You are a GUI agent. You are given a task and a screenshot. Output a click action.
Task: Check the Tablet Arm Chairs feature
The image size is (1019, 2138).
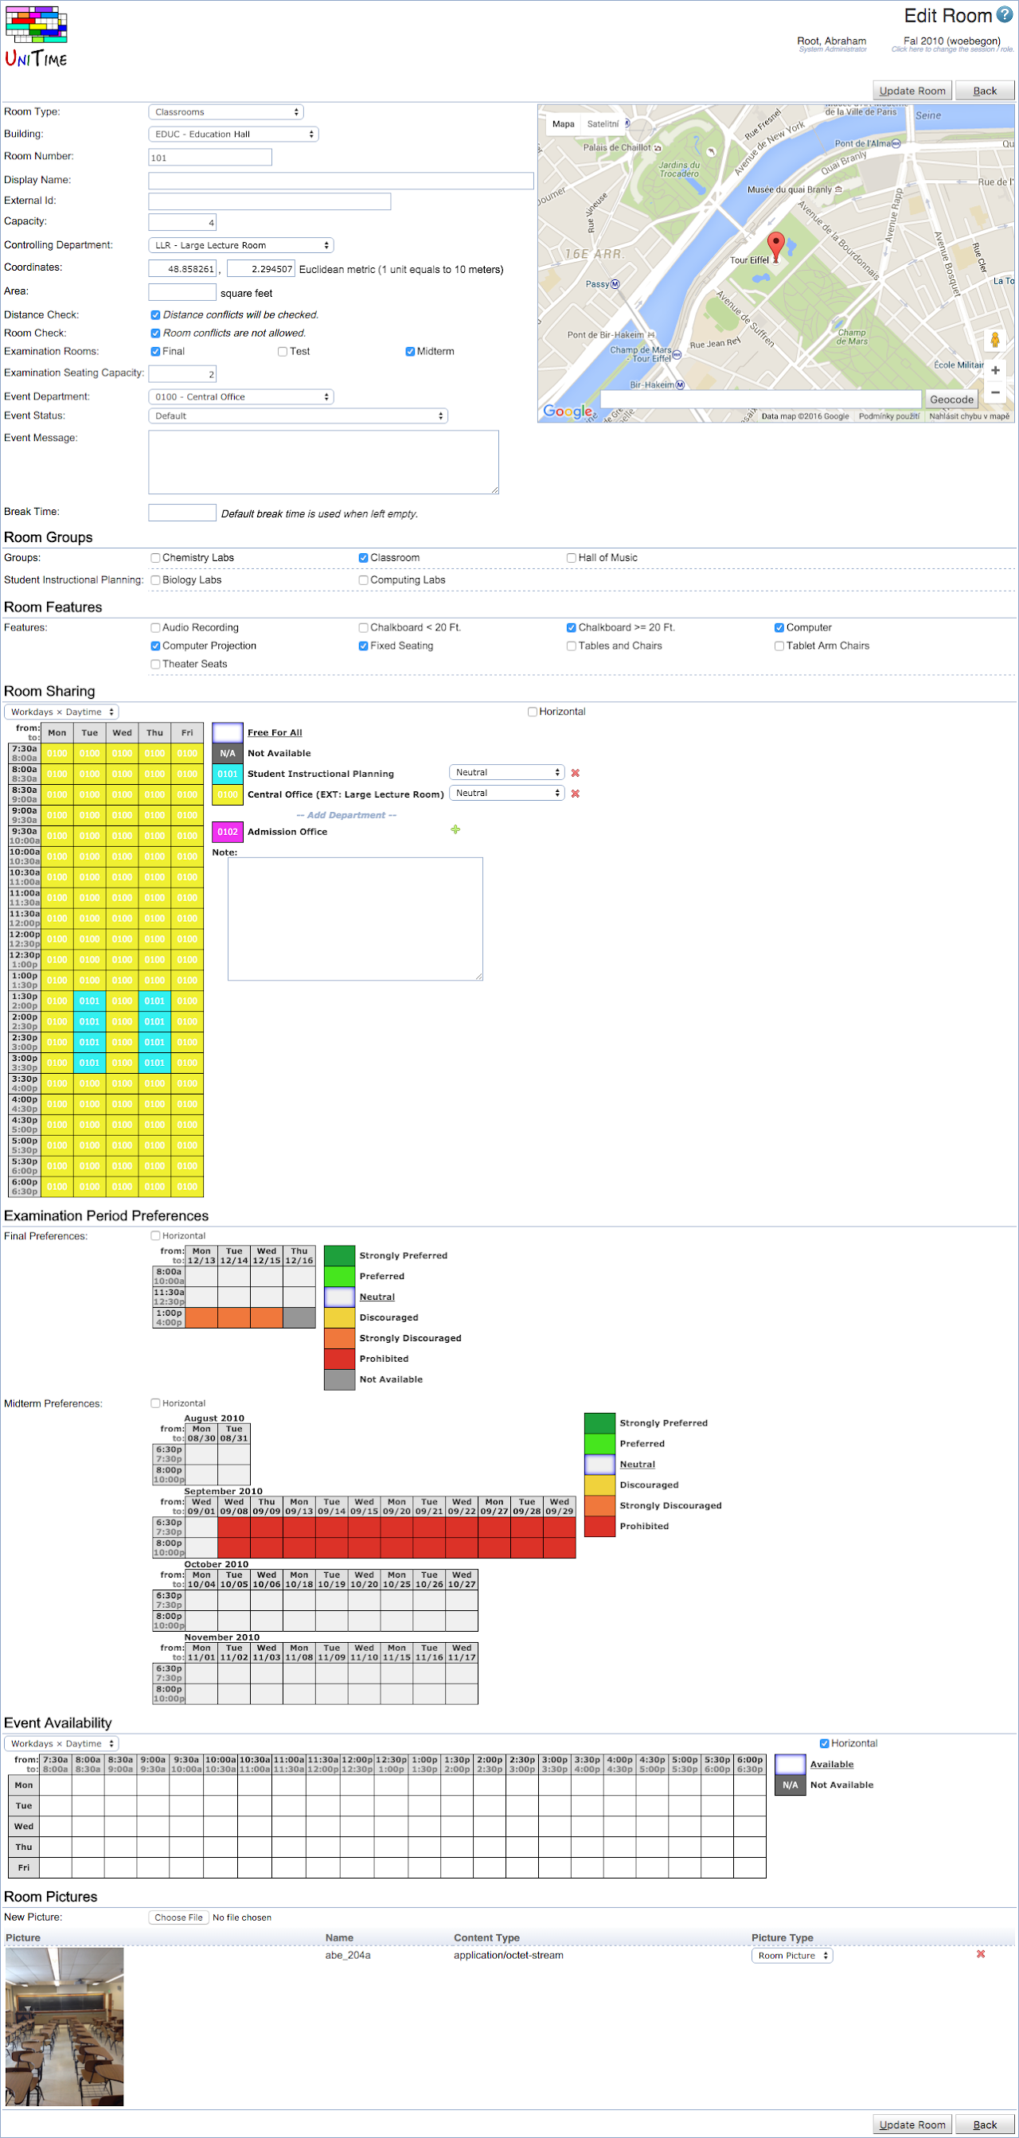click(779, 646)
